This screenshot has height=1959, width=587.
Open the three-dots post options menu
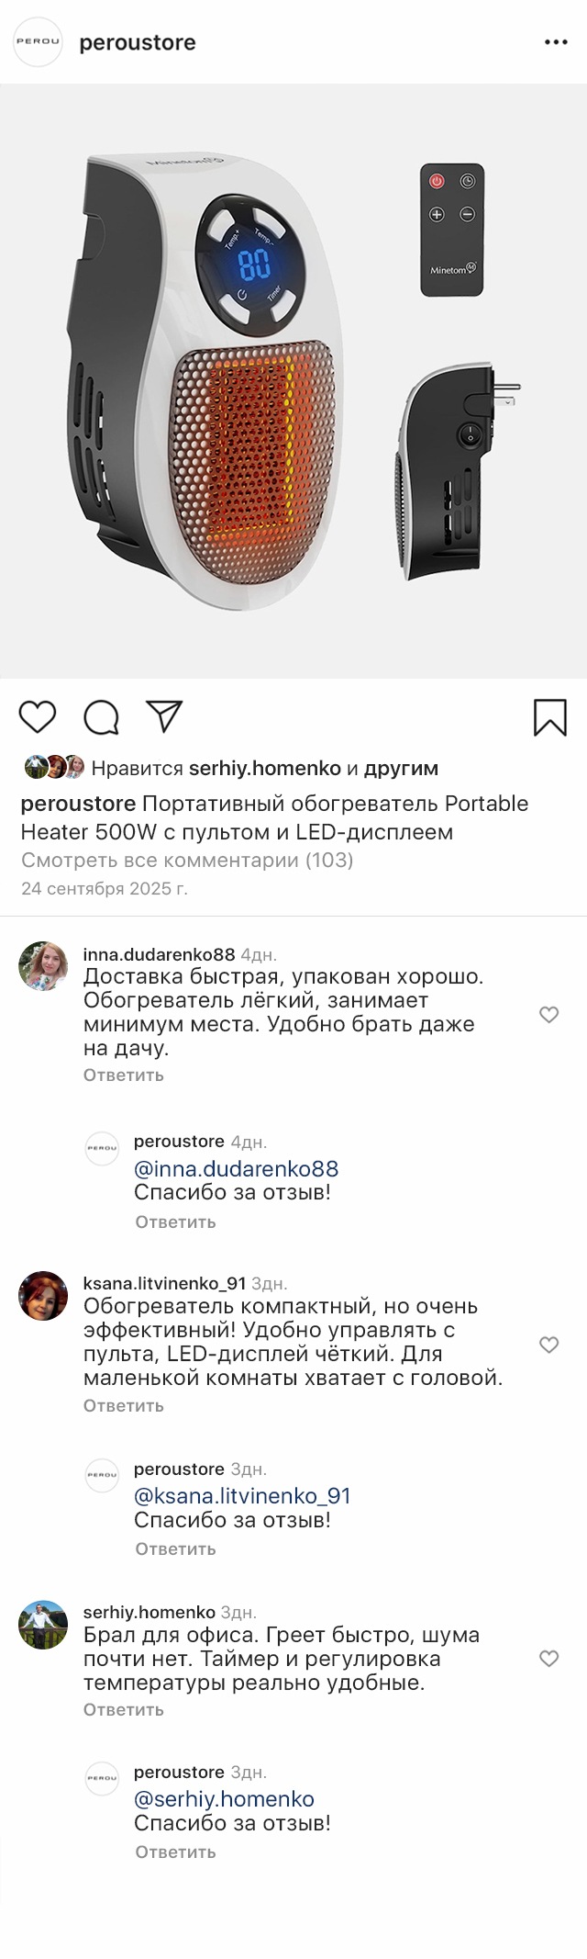pyautogui.click(x=556, y=42)
